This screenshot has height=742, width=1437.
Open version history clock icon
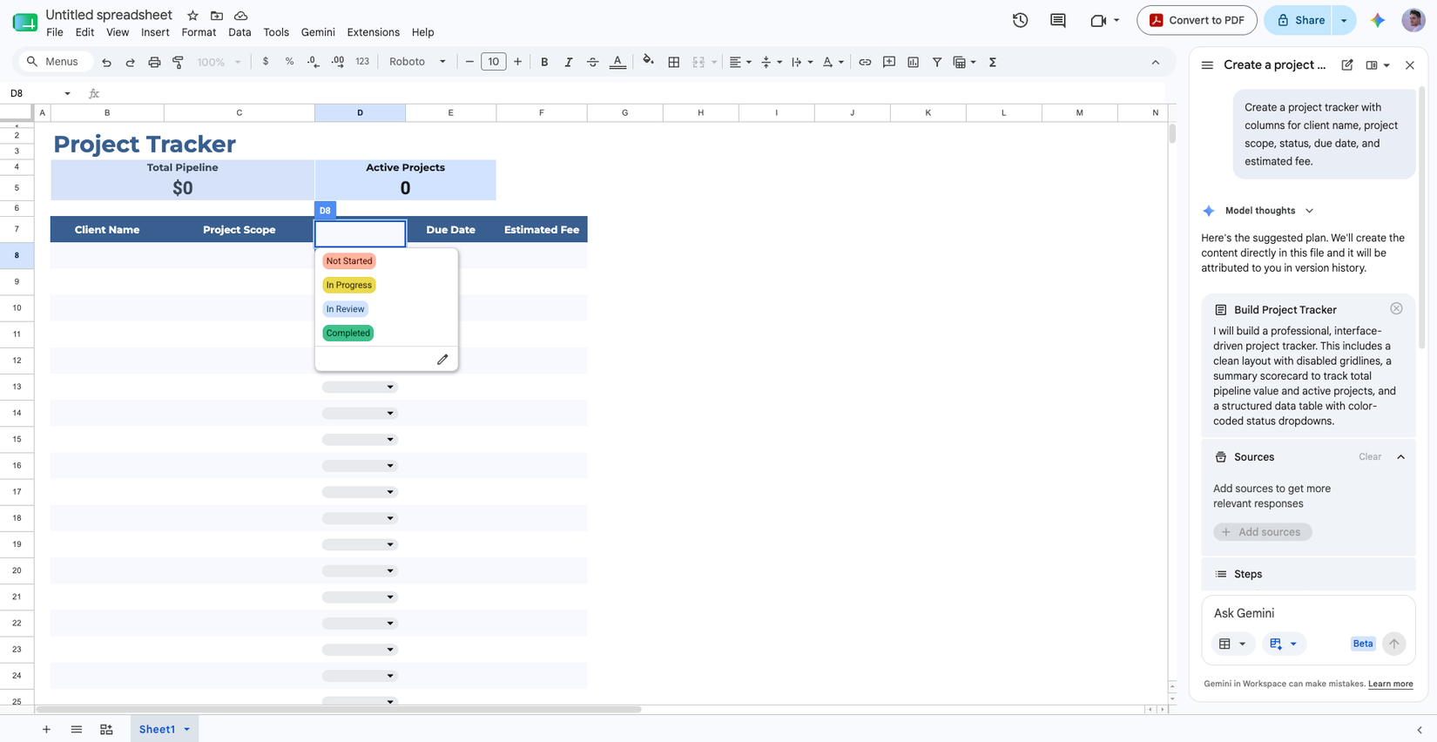pyautogui.click(x=1020, y=20)
